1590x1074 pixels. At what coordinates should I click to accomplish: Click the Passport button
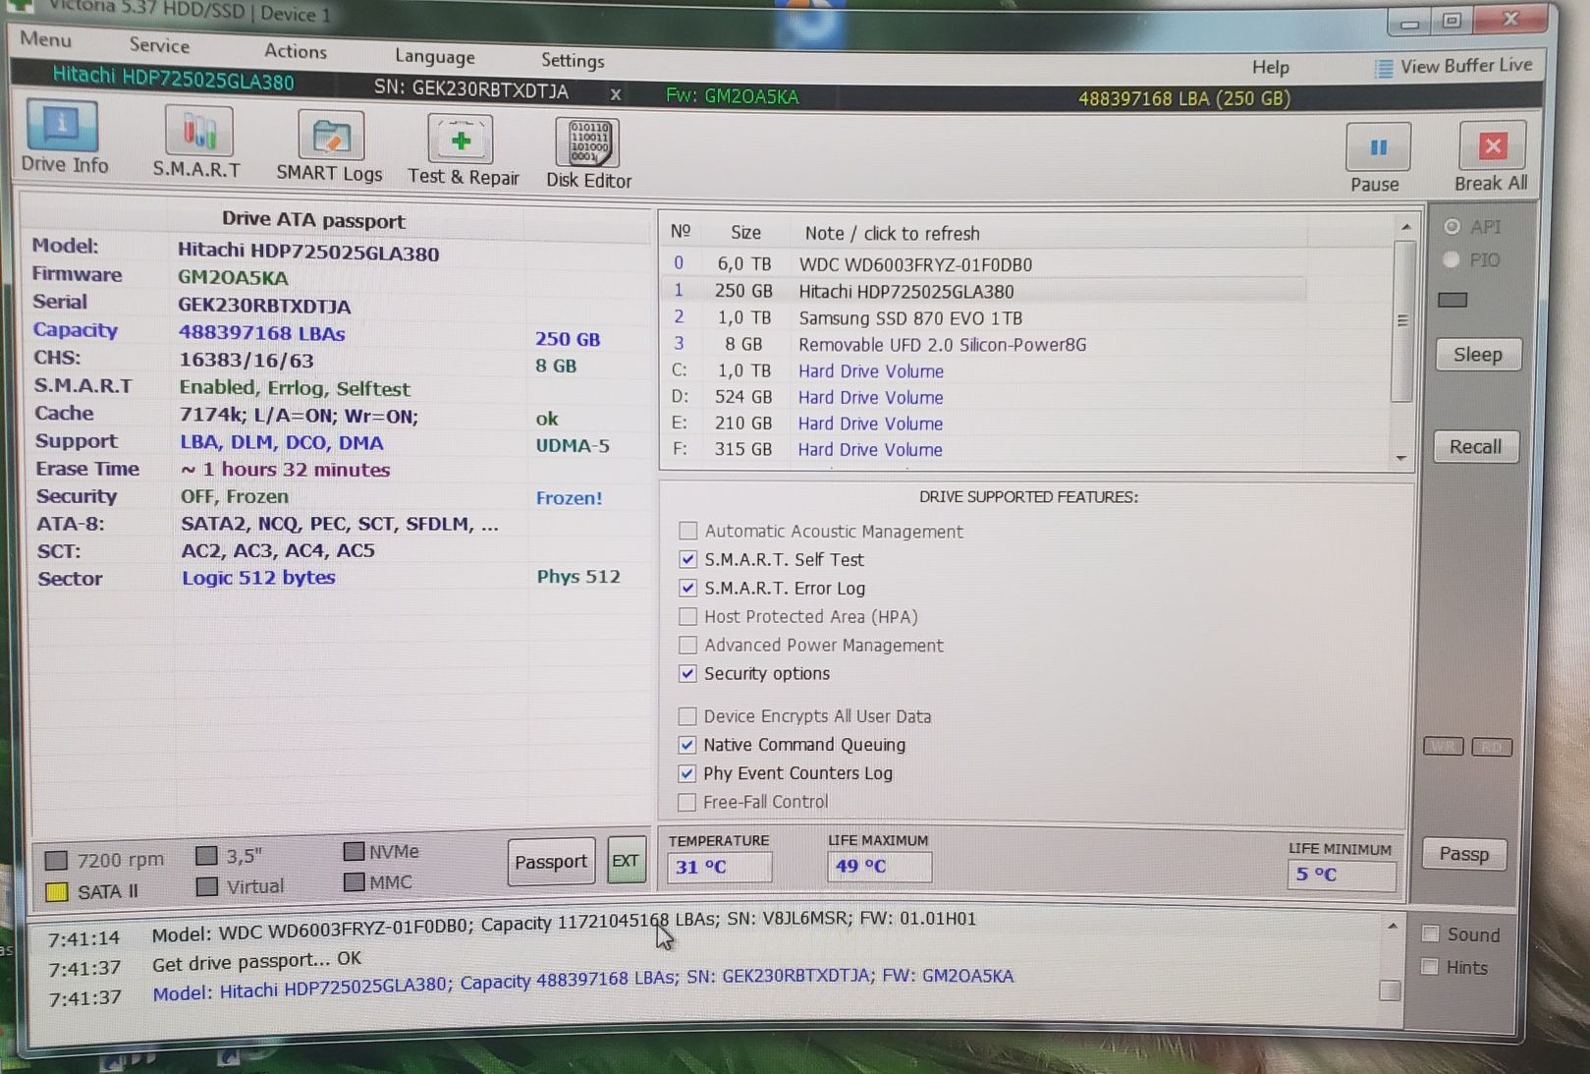pyautogui.click(x=551, y=862)
